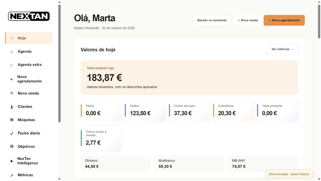Open Clientes via its person icon
The image size is (321, 181).
pos(12,107)
